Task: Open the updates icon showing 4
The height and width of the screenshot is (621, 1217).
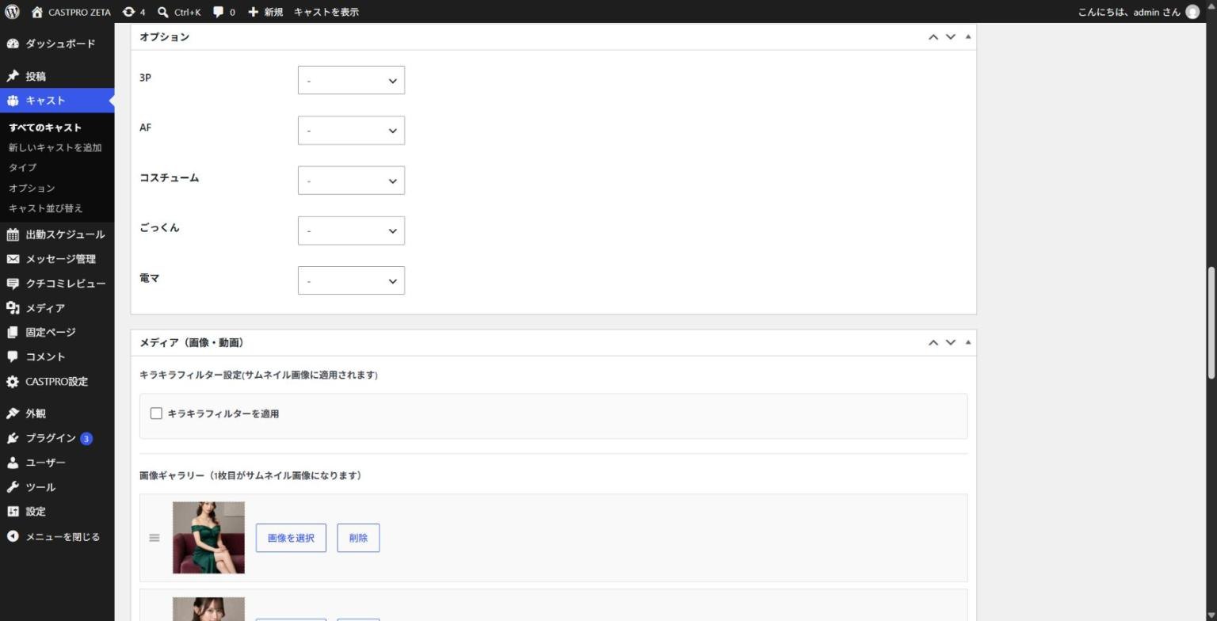Action: (129, 12)
